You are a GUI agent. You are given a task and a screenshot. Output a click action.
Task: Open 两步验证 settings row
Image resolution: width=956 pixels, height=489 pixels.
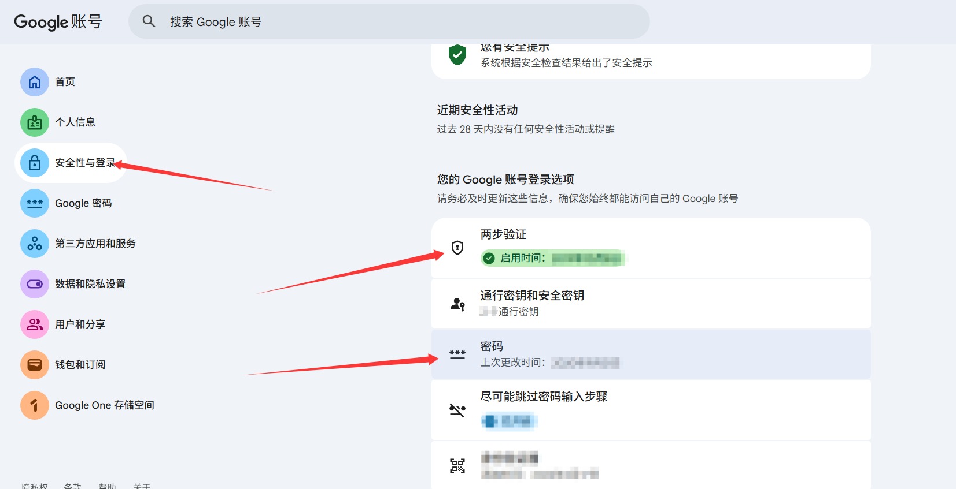coord(651,248)
